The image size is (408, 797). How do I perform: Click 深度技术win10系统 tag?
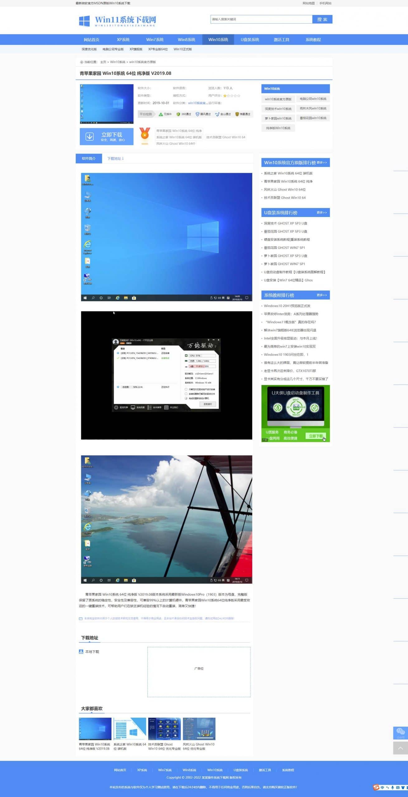278,109
